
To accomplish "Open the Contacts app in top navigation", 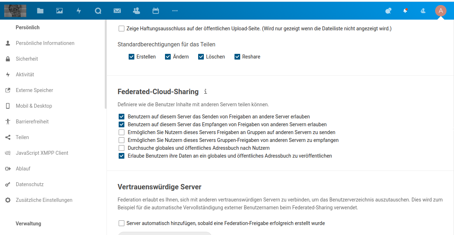I will (x=136, y=11).
